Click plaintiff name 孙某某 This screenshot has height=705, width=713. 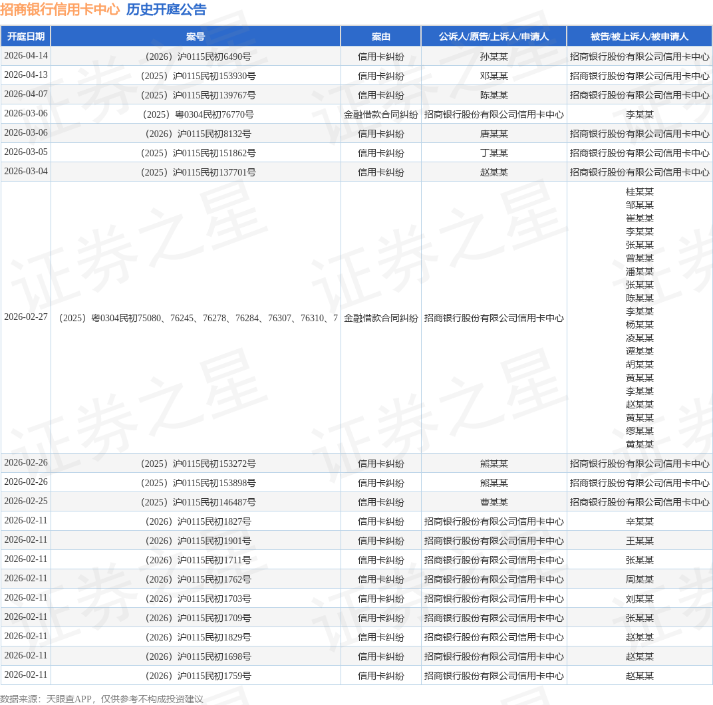pos(494,57)
